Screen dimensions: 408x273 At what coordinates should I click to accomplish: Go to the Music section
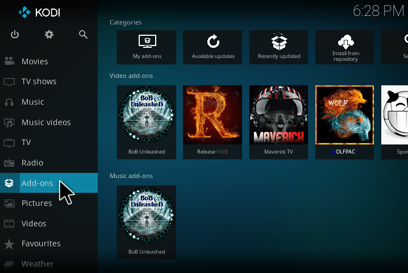point(49,102)
